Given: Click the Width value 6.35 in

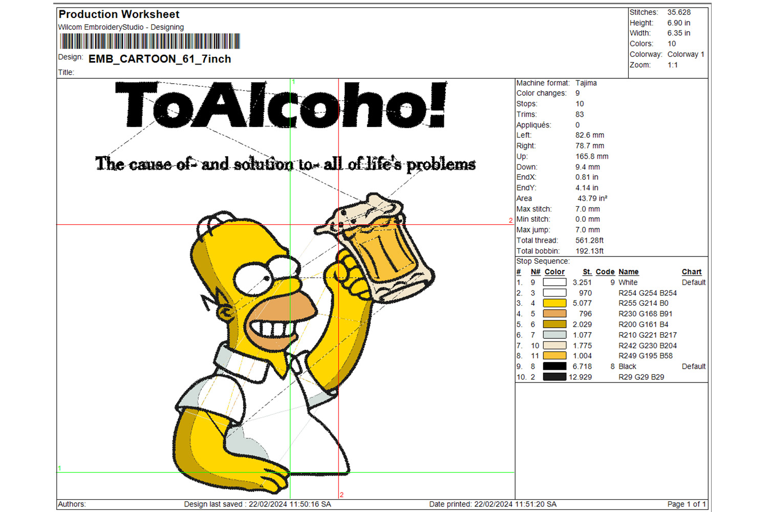Looking at the screenshot, I should [x=678, y=33].
